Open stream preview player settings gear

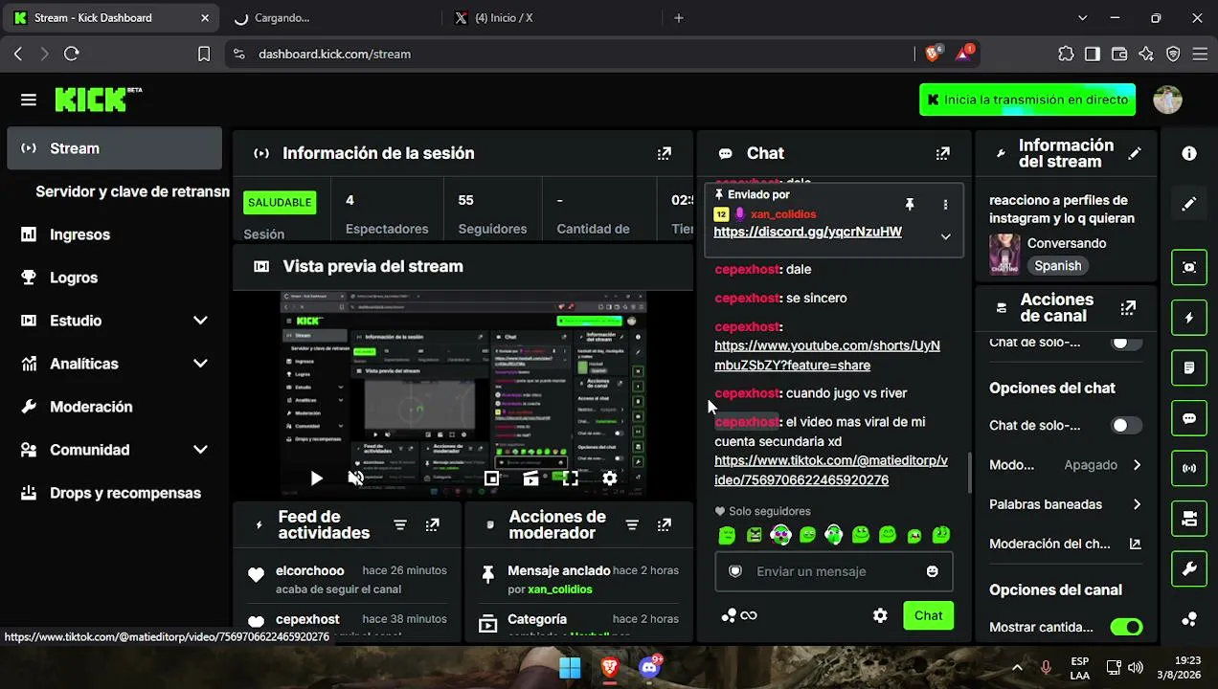(609, 478)
